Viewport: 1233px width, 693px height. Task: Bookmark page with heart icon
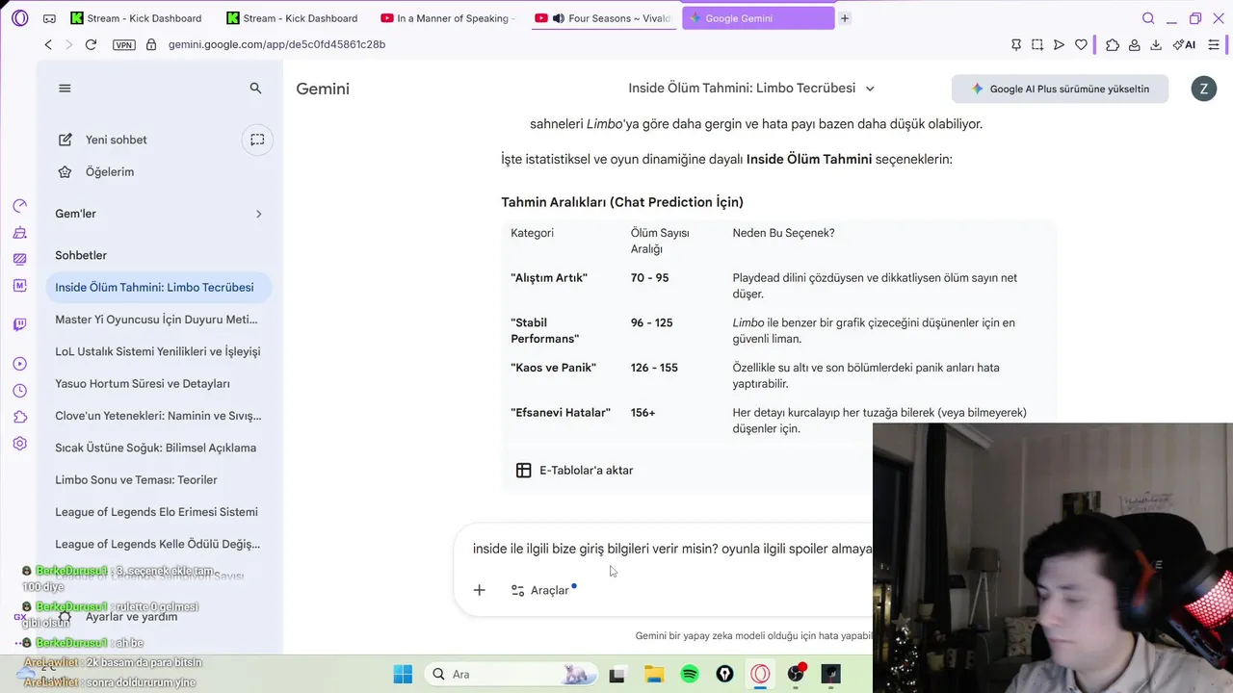tap(1081, 44)
